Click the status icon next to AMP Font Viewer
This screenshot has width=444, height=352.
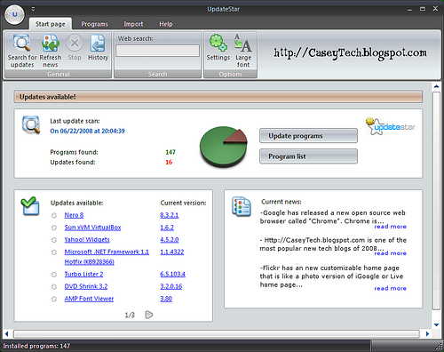pos(54,299)
